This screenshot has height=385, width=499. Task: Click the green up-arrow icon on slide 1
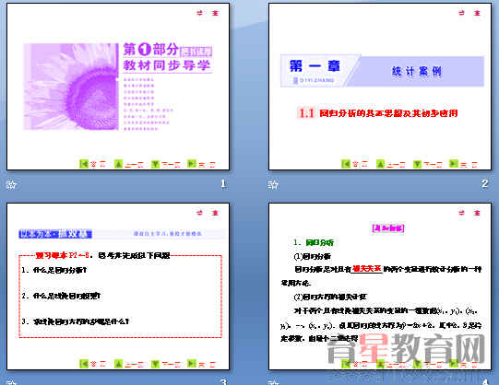point(118,164)
